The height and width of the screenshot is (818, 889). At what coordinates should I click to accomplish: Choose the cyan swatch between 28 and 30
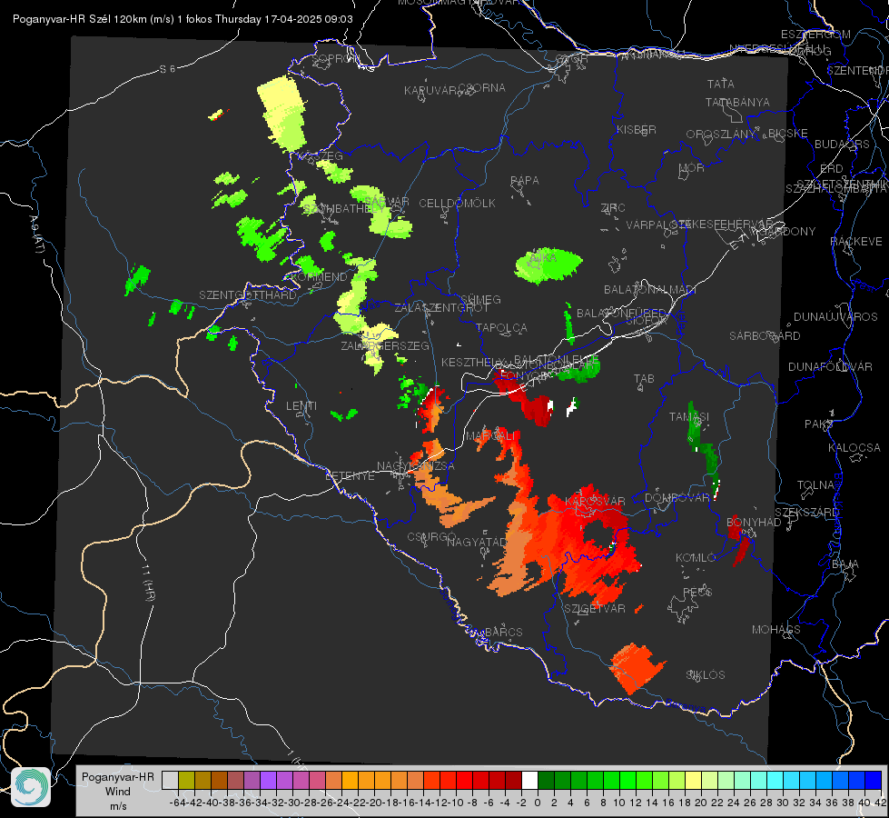click(x=775, y=780)
